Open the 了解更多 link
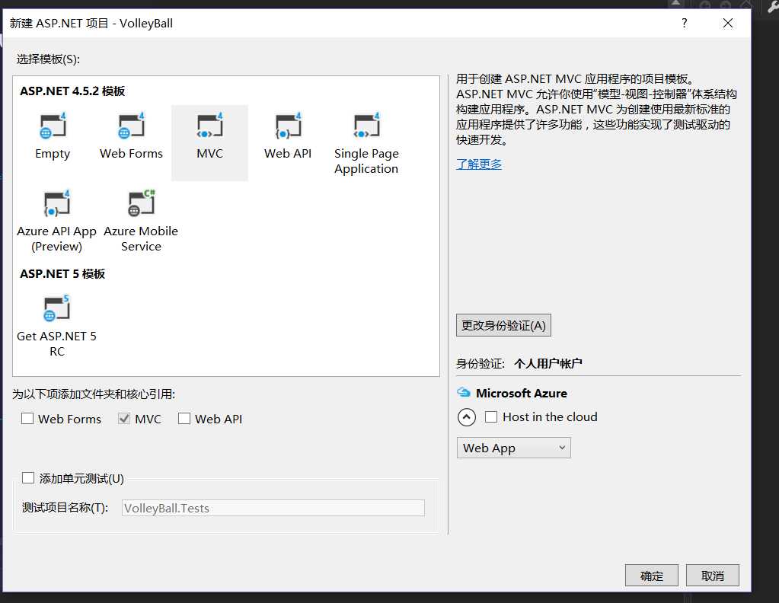The width and height of the screenshot is (779, 603). pos(479,164)
